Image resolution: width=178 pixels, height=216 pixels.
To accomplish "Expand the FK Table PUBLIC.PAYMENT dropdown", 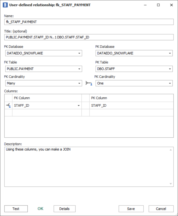I will tap(79, 69).
